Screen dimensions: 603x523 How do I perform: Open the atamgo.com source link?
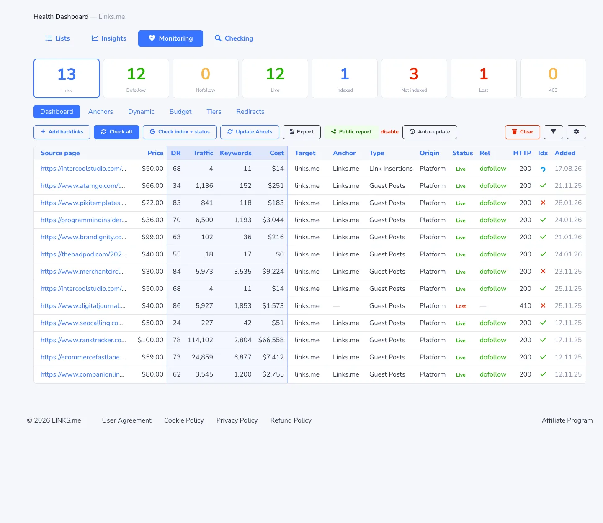[x=83, y=185]
